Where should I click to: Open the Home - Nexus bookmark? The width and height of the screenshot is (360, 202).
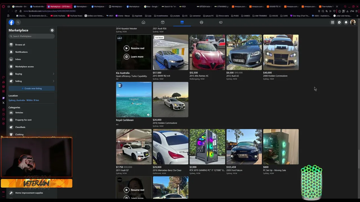click(123, 16)
